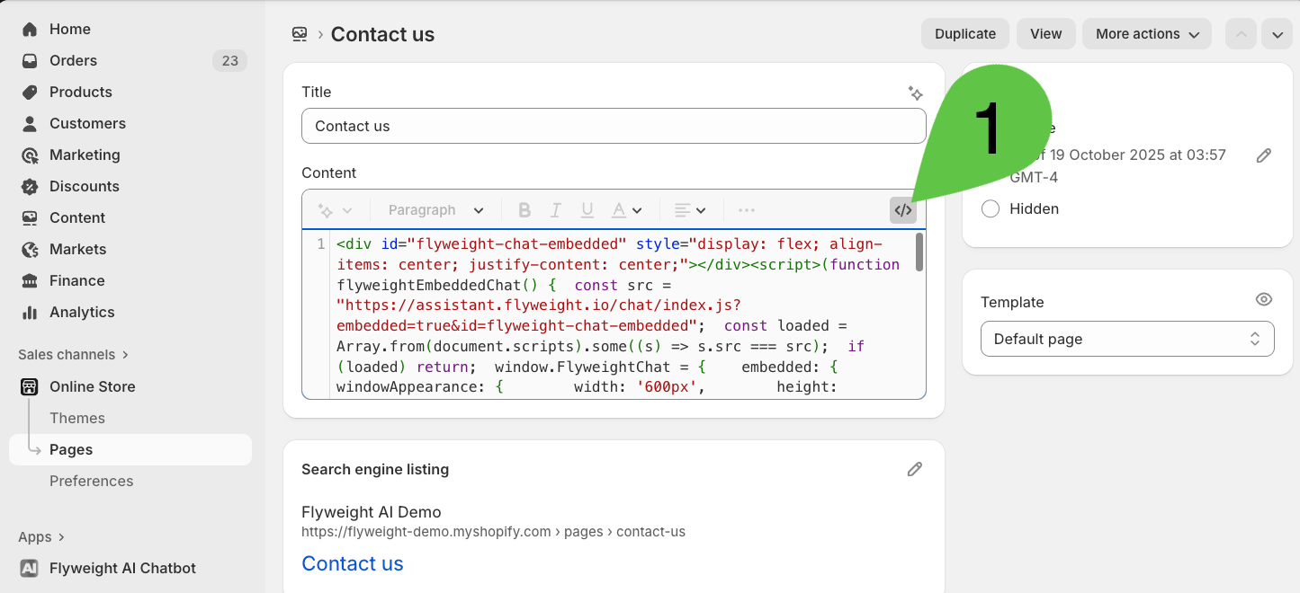Toggle italic formatting in editor toolbar
Screen dimensions: 1300x593
(556, 210)
